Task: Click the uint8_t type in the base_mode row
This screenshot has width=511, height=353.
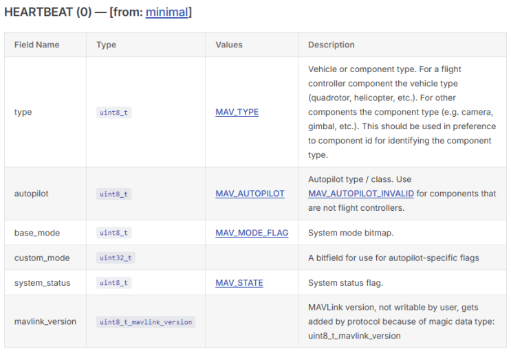Action: pos(113,233)
